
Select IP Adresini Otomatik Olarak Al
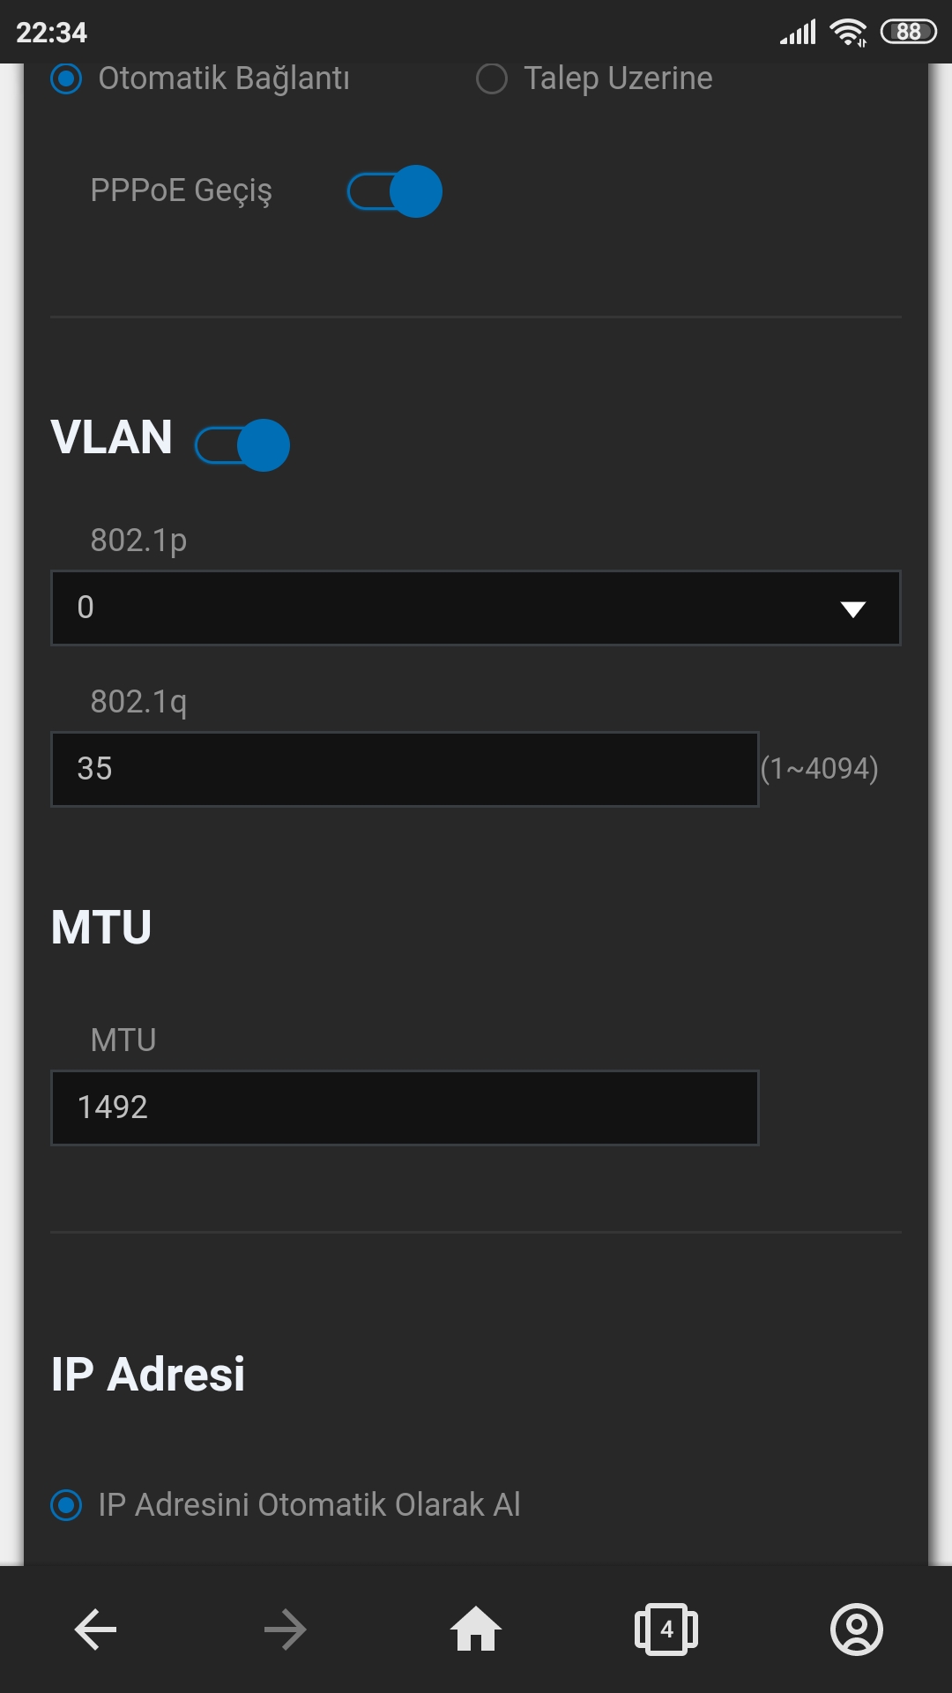coord(66,1505)
